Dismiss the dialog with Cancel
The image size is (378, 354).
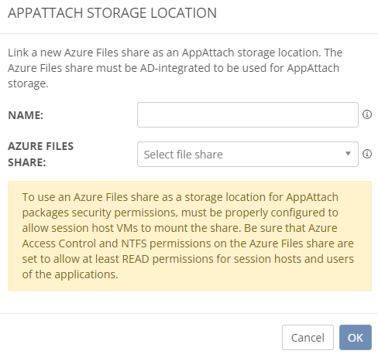click(308, 337)
